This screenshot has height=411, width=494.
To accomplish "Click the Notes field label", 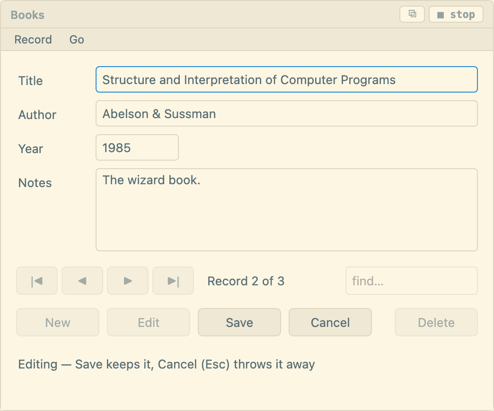I will [35, 183].
